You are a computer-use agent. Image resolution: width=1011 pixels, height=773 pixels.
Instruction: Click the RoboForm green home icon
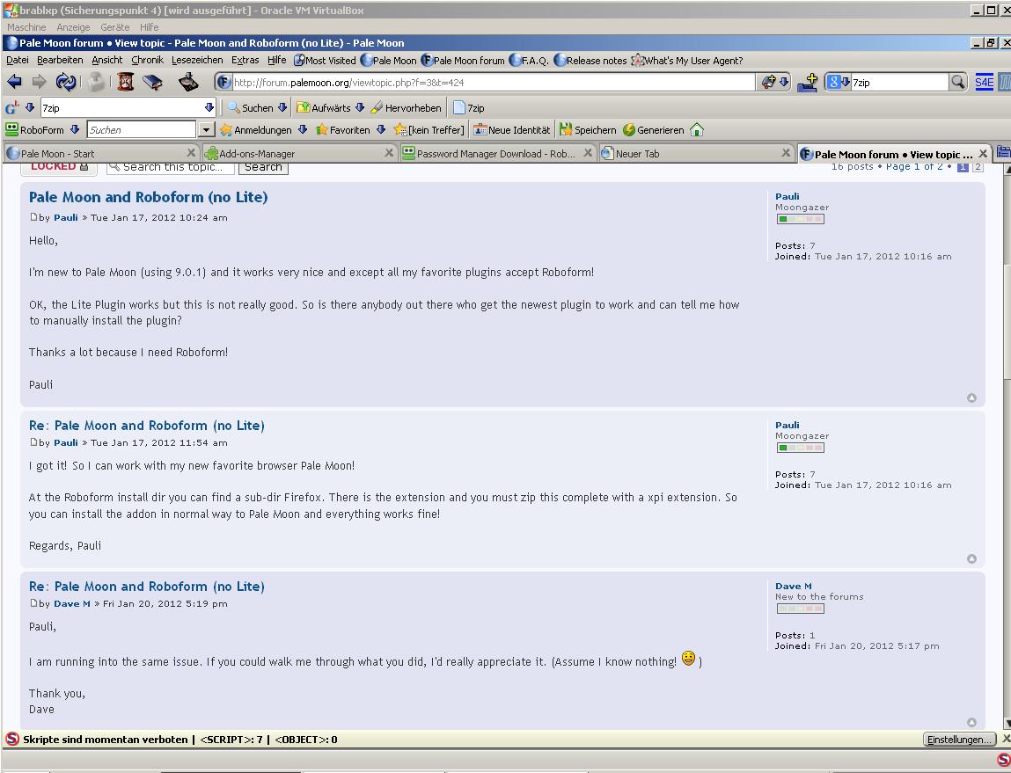tap(697, 130)
